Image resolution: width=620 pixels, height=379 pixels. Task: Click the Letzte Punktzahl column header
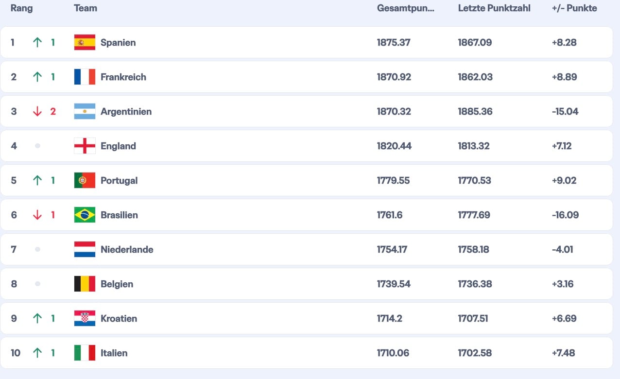pos(494,8)
